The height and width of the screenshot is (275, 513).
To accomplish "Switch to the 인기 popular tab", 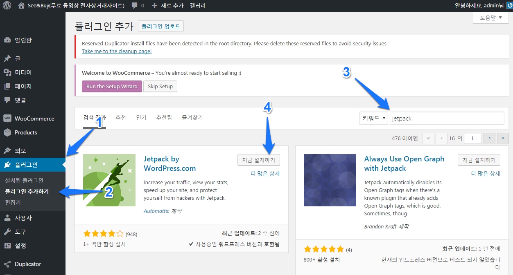I will coord(141,118).
